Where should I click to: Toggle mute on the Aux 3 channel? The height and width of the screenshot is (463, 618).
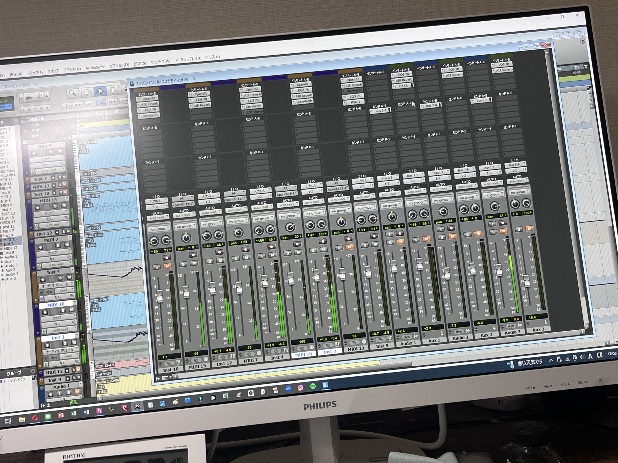529,228
